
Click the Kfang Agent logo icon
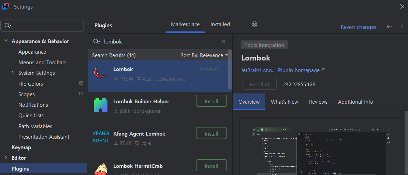[x=100, y=137]
